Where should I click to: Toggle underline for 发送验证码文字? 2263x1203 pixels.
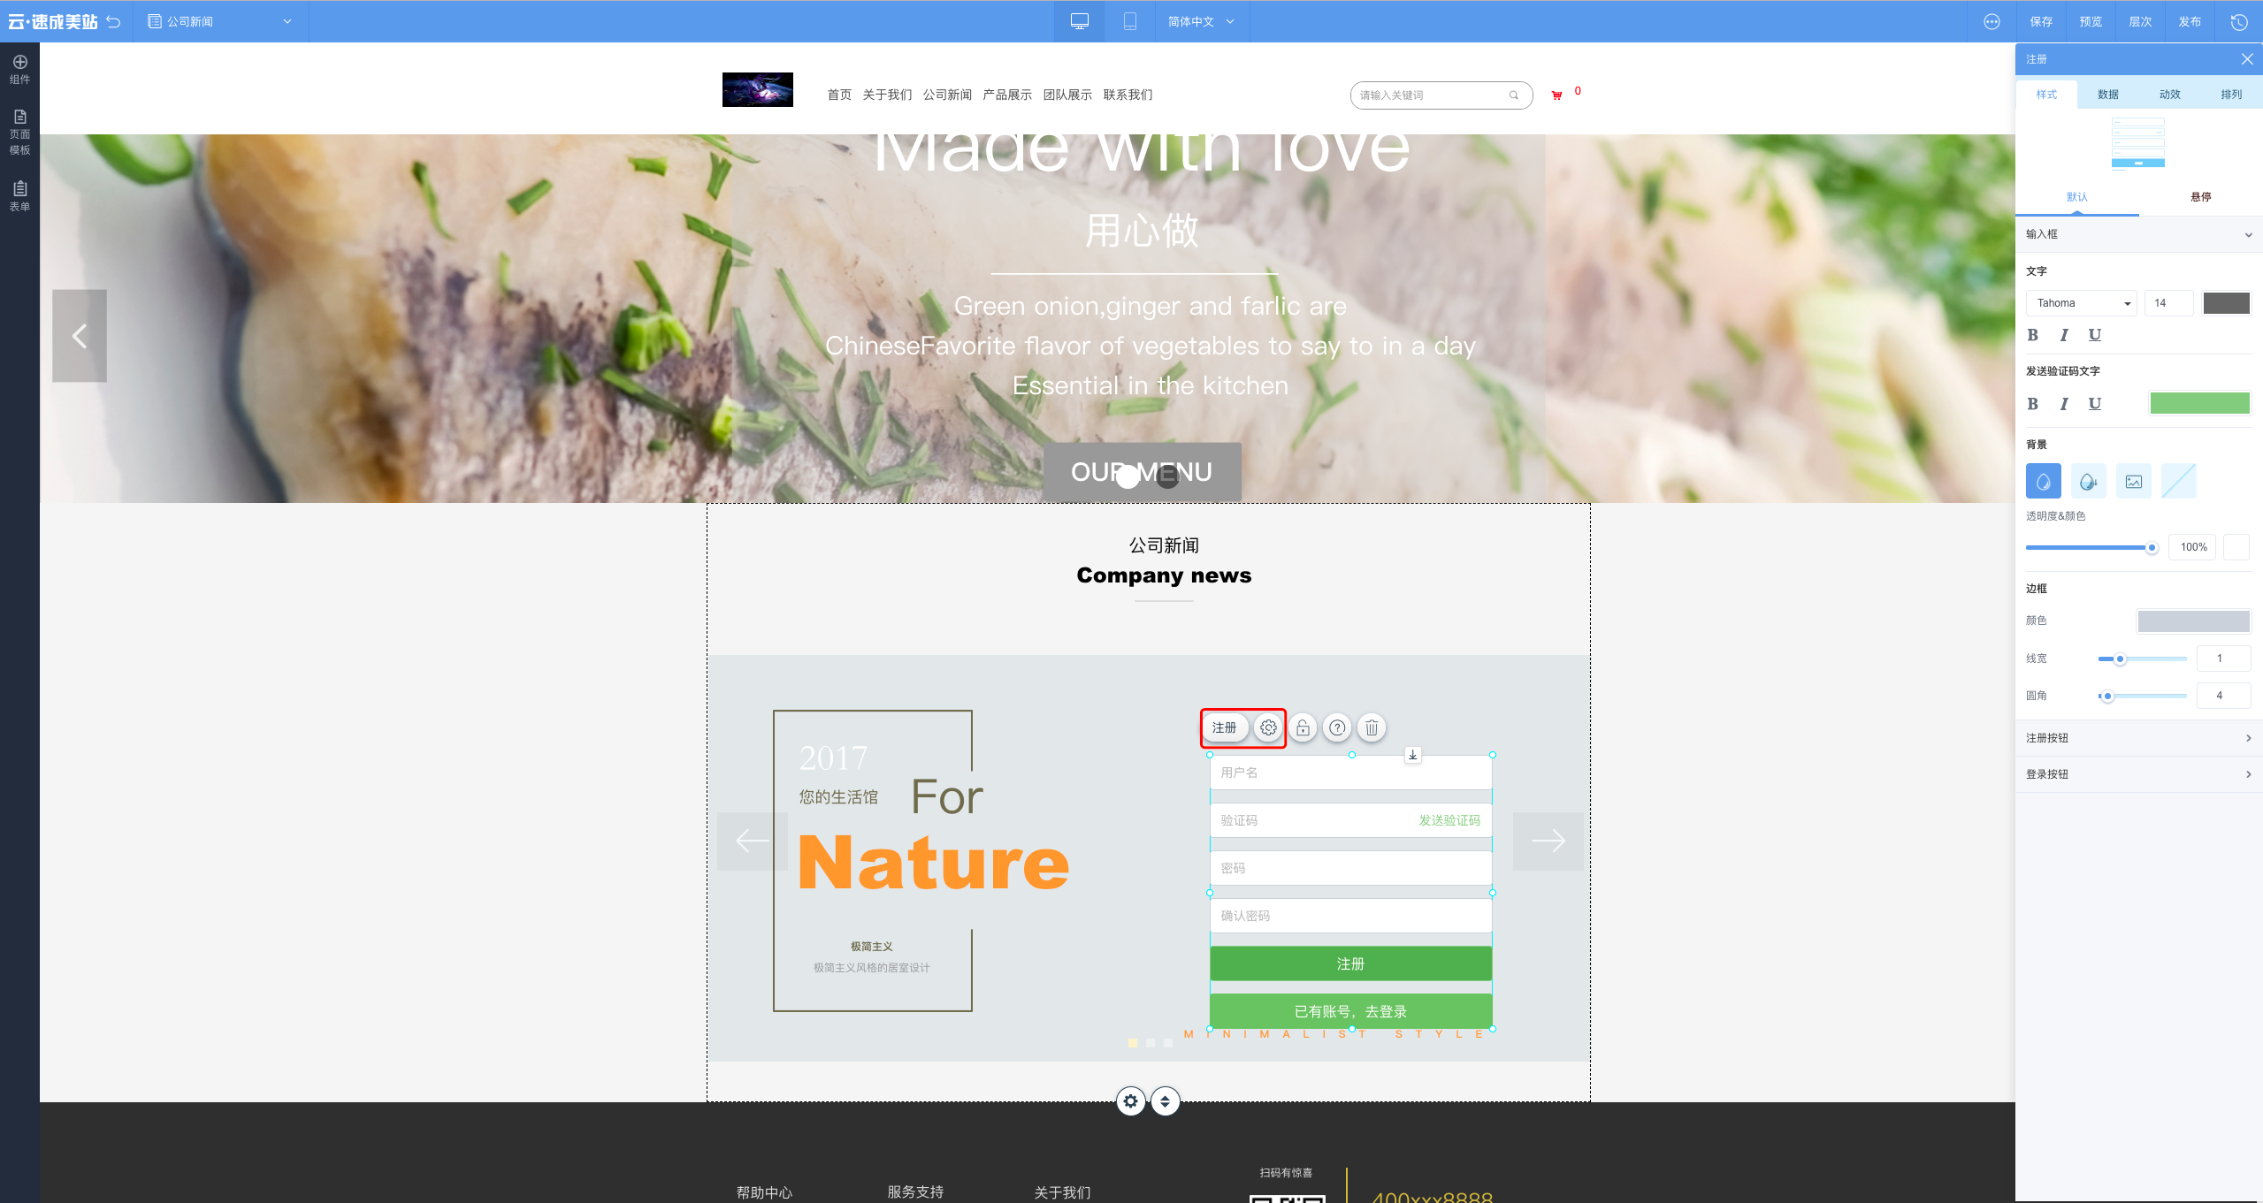(2094, 404)
